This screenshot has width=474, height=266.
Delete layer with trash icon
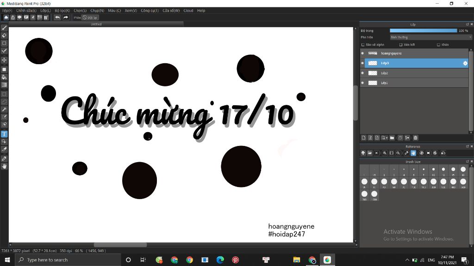[416, 138]
